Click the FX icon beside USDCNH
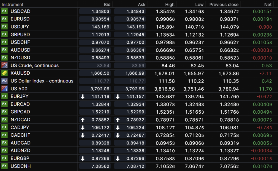The height and width of the screenshot is (171, 278). point(4,166)
